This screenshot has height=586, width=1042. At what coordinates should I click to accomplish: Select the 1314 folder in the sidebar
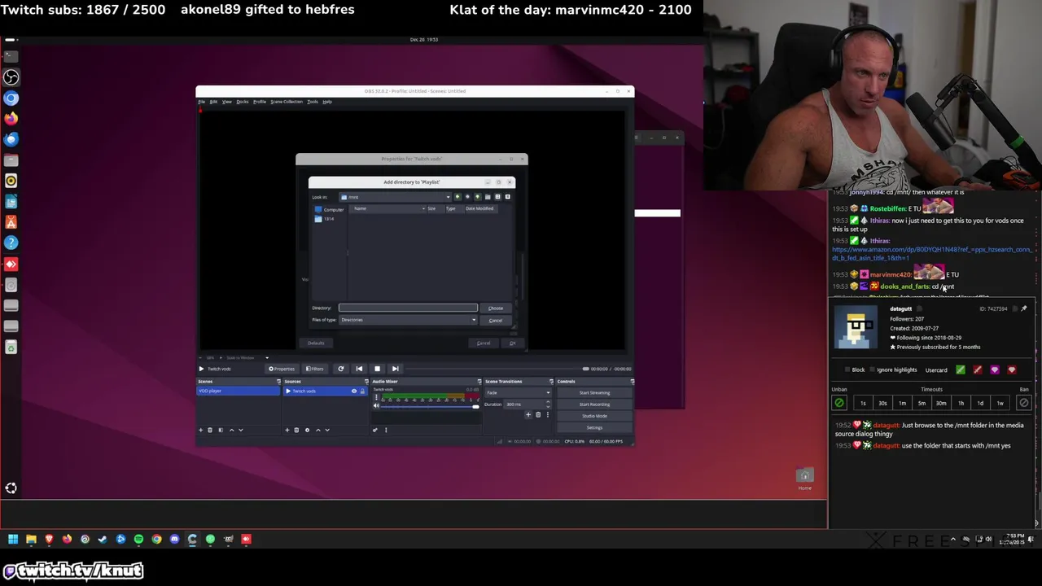tap(324, 219)
